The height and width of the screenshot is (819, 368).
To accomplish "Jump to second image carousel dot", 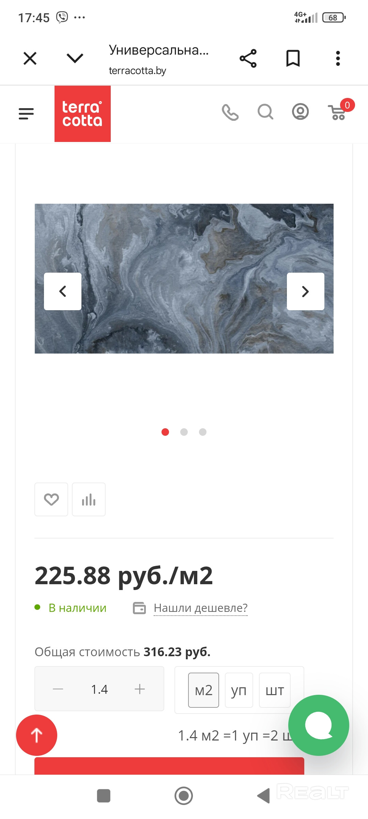I will [x=184, y=432].
